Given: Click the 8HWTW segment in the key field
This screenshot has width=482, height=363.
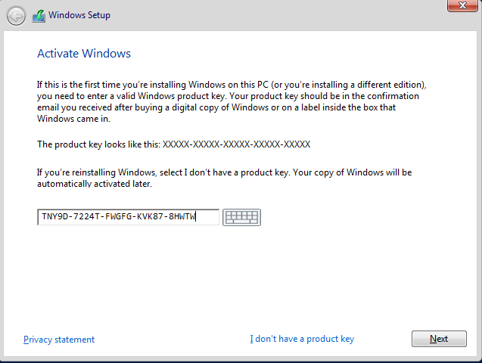Looking at the screenshot, I should (182, 216).
